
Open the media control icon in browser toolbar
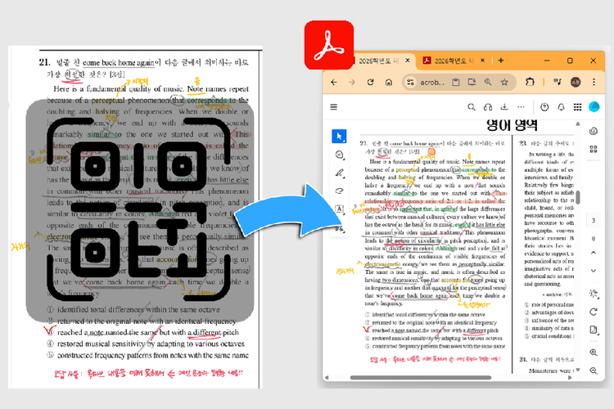pos(557,82)
